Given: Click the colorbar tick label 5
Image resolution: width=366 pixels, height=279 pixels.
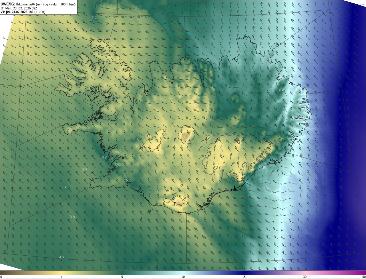Looking at the screenshot, I should pyautogui.click(x=122, y=277).
